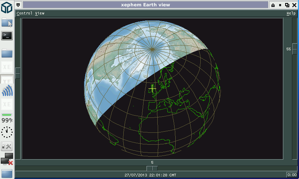Launch the file manager icon with cursor

(x=7, y=23)
